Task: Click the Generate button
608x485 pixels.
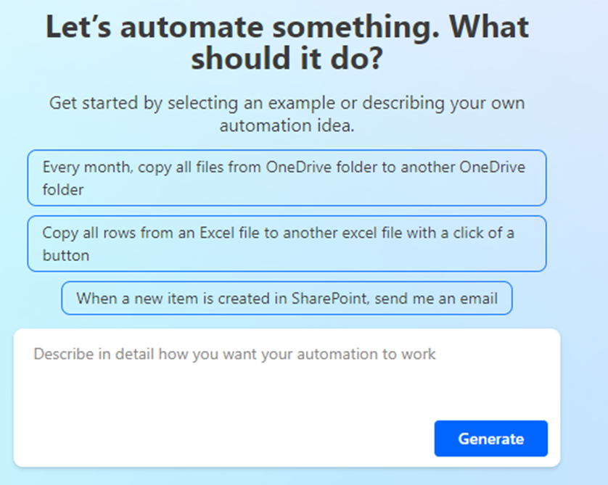Action: [x=490, y=439]
